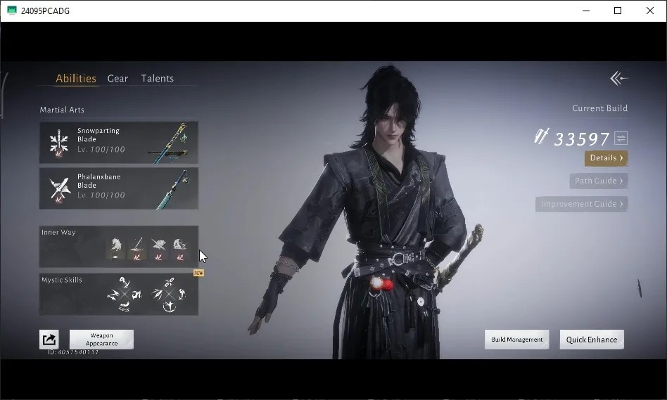Click the NEW badge on Mystic Skills
667x400 pixels.
[198, 273]
